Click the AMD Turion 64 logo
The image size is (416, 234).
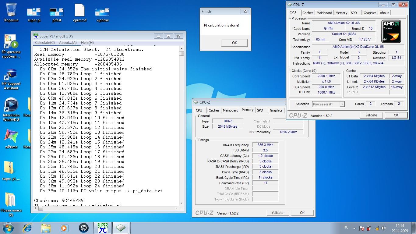(391, 31)
